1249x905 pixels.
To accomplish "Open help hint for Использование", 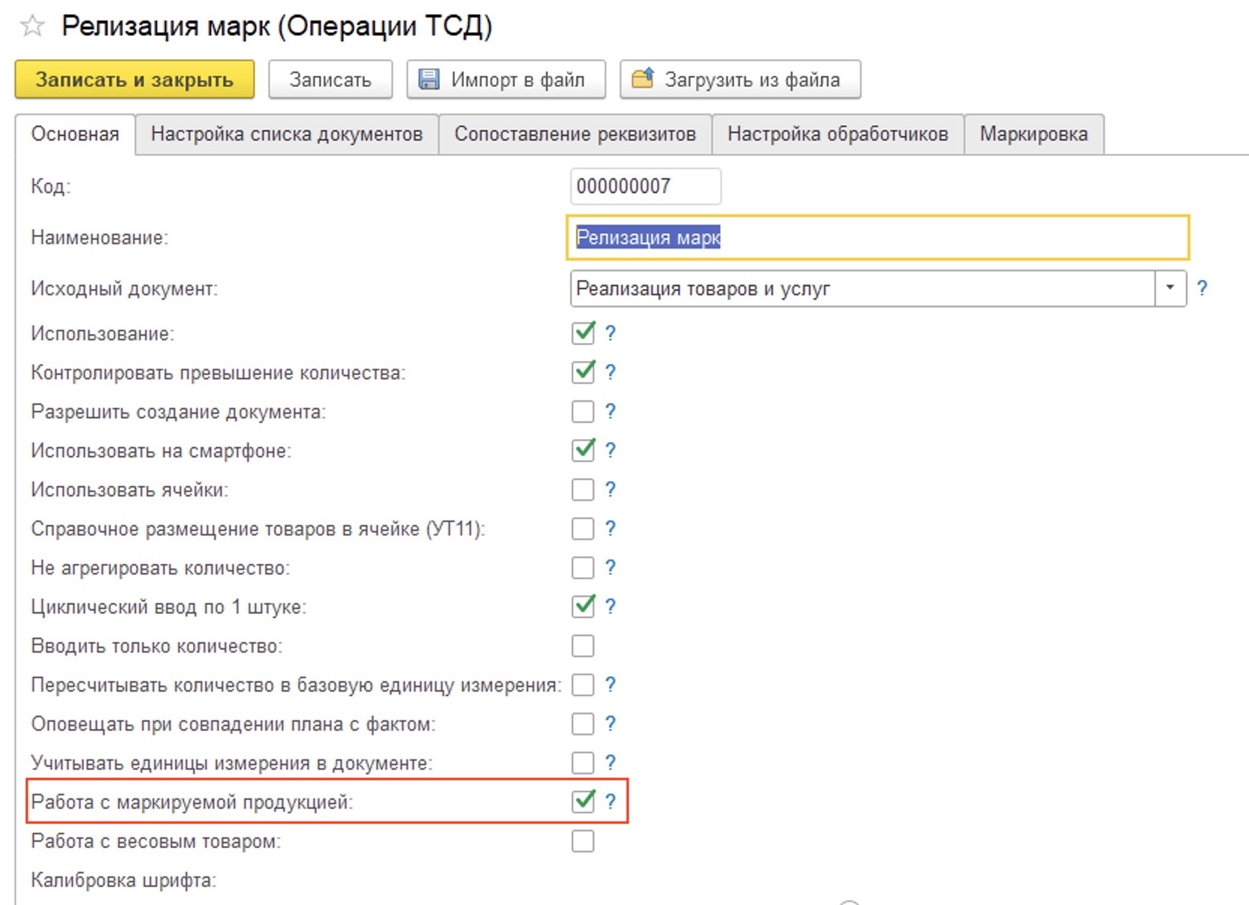I will click(x=611, y=333).
